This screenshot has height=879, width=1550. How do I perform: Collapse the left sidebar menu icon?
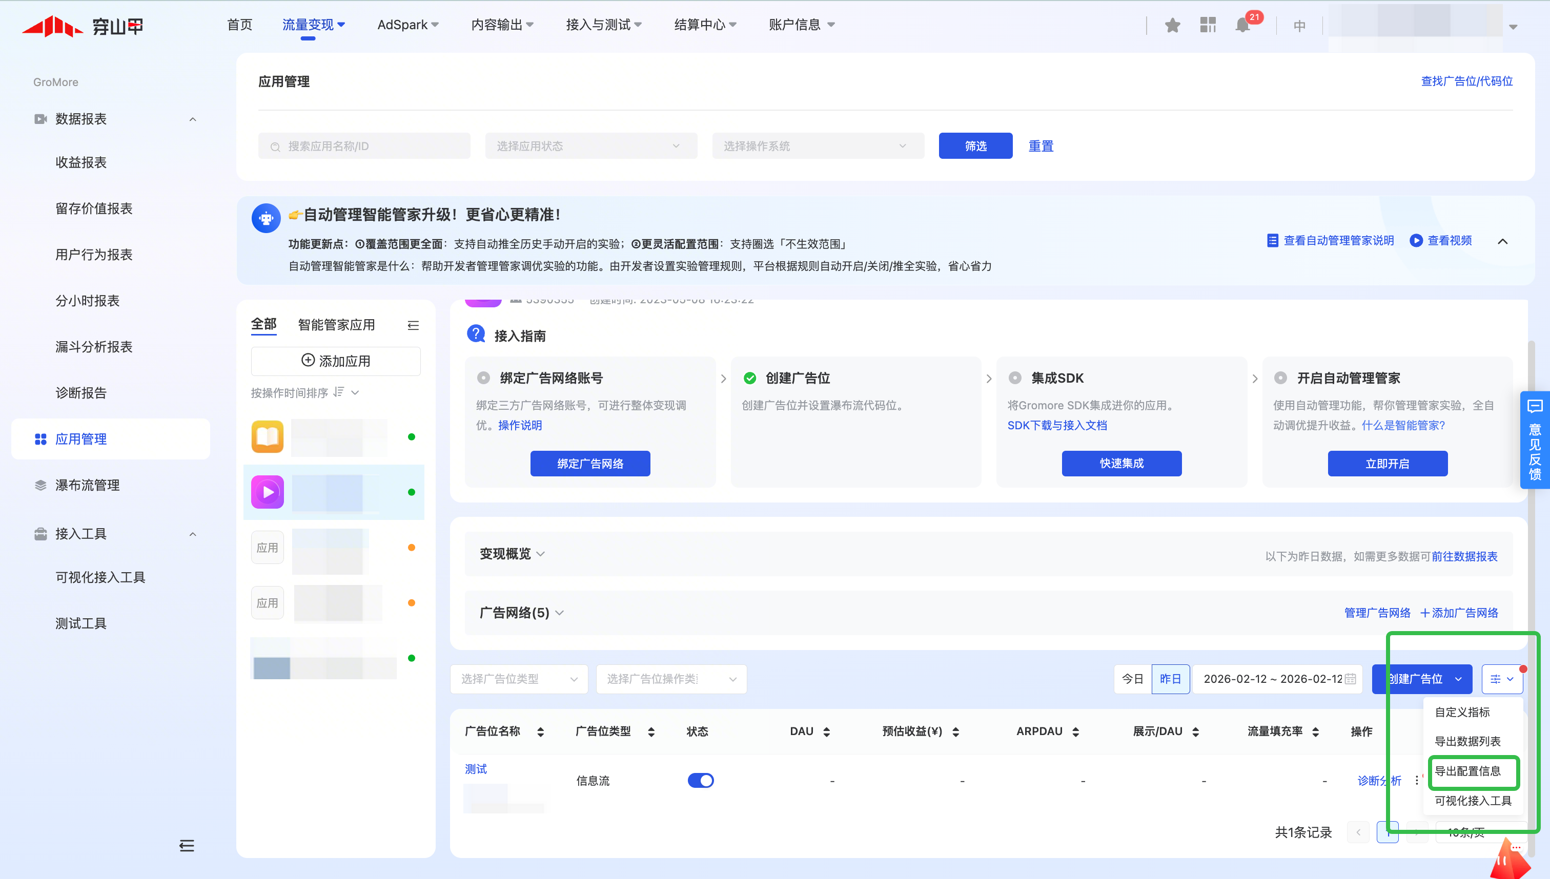(x=187, y=845)
